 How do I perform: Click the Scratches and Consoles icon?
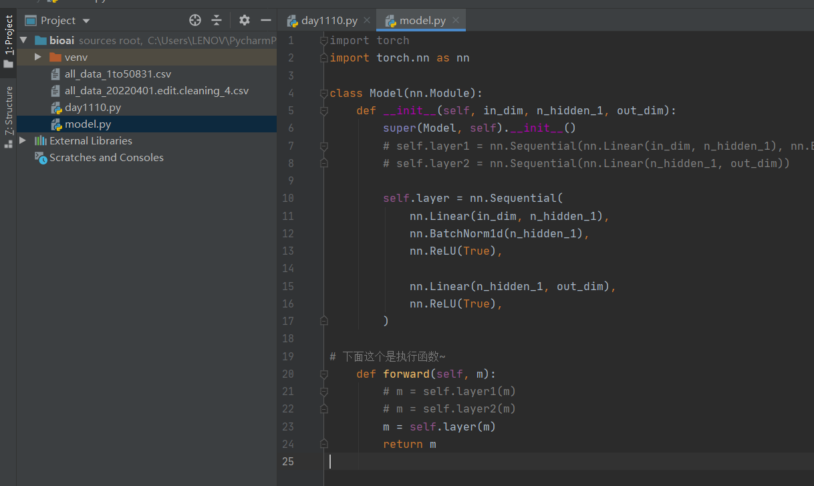click(41, 158)
